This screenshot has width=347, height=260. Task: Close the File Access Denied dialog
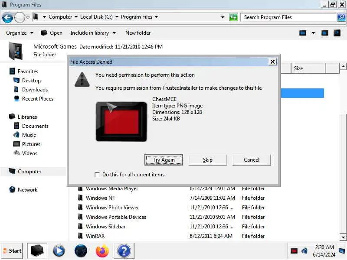click(273, 62)
